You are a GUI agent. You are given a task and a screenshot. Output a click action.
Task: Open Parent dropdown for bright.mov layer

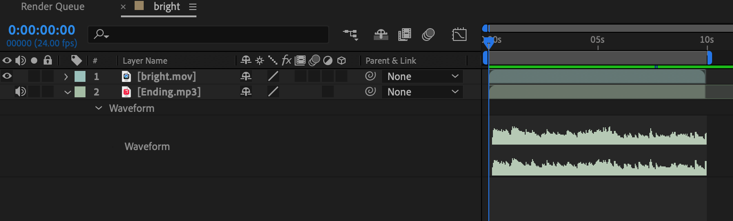click(422, 76)
